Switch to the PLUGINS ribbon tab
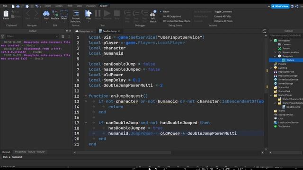This screenshot has height=170, width=303. (91, 6)
